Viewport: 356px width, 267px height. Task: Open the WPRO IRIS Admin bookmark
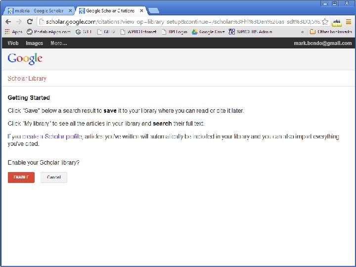pyautogui.click(x=250, y=32)
